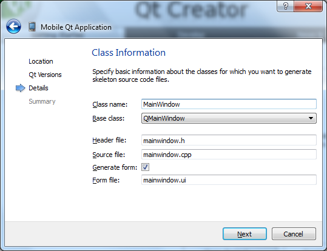327x251 pixels.
Task: Open the help question mark button
Action: tap(285, 6)
